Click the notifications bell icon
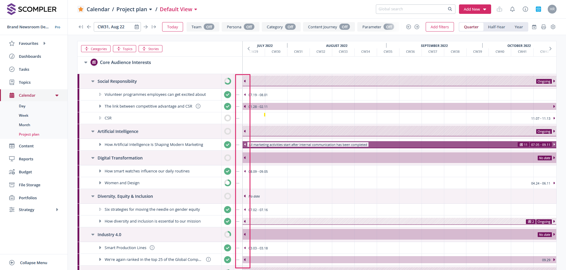The image size is (566, 270). [x=512, y=9]
